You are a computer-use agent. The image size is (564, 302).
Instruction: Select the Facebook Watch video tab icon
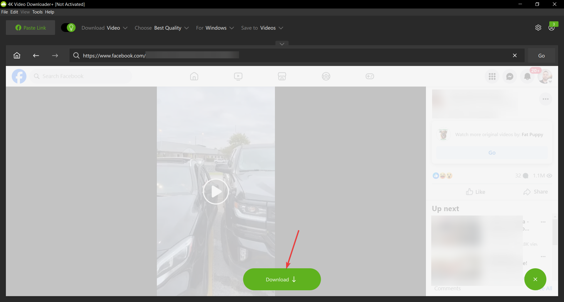click(x=238, y=76)
